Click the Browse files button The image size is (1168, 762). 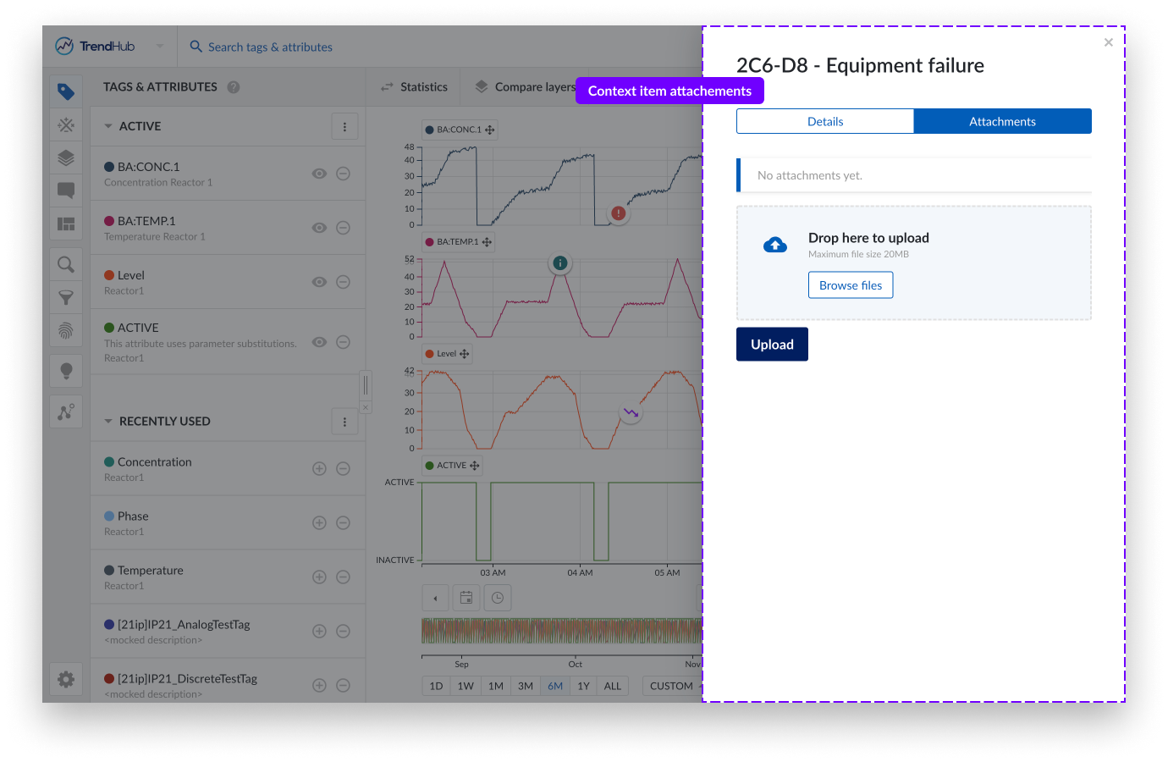pos(851,285)
